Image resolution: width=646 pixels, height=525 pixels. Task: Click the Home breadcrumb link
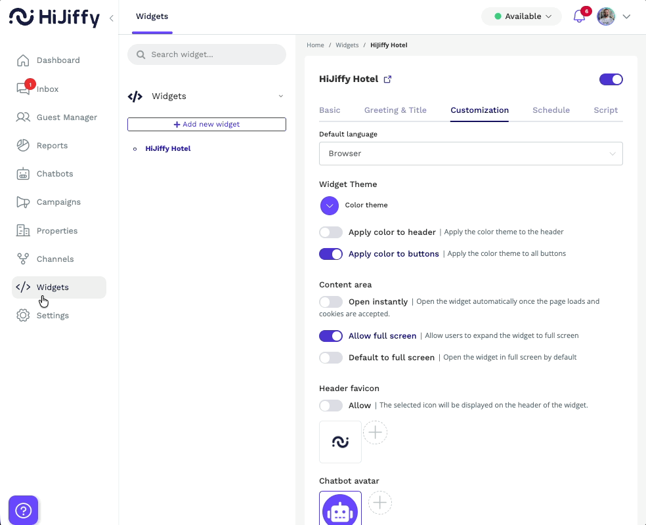pos(315,45)
